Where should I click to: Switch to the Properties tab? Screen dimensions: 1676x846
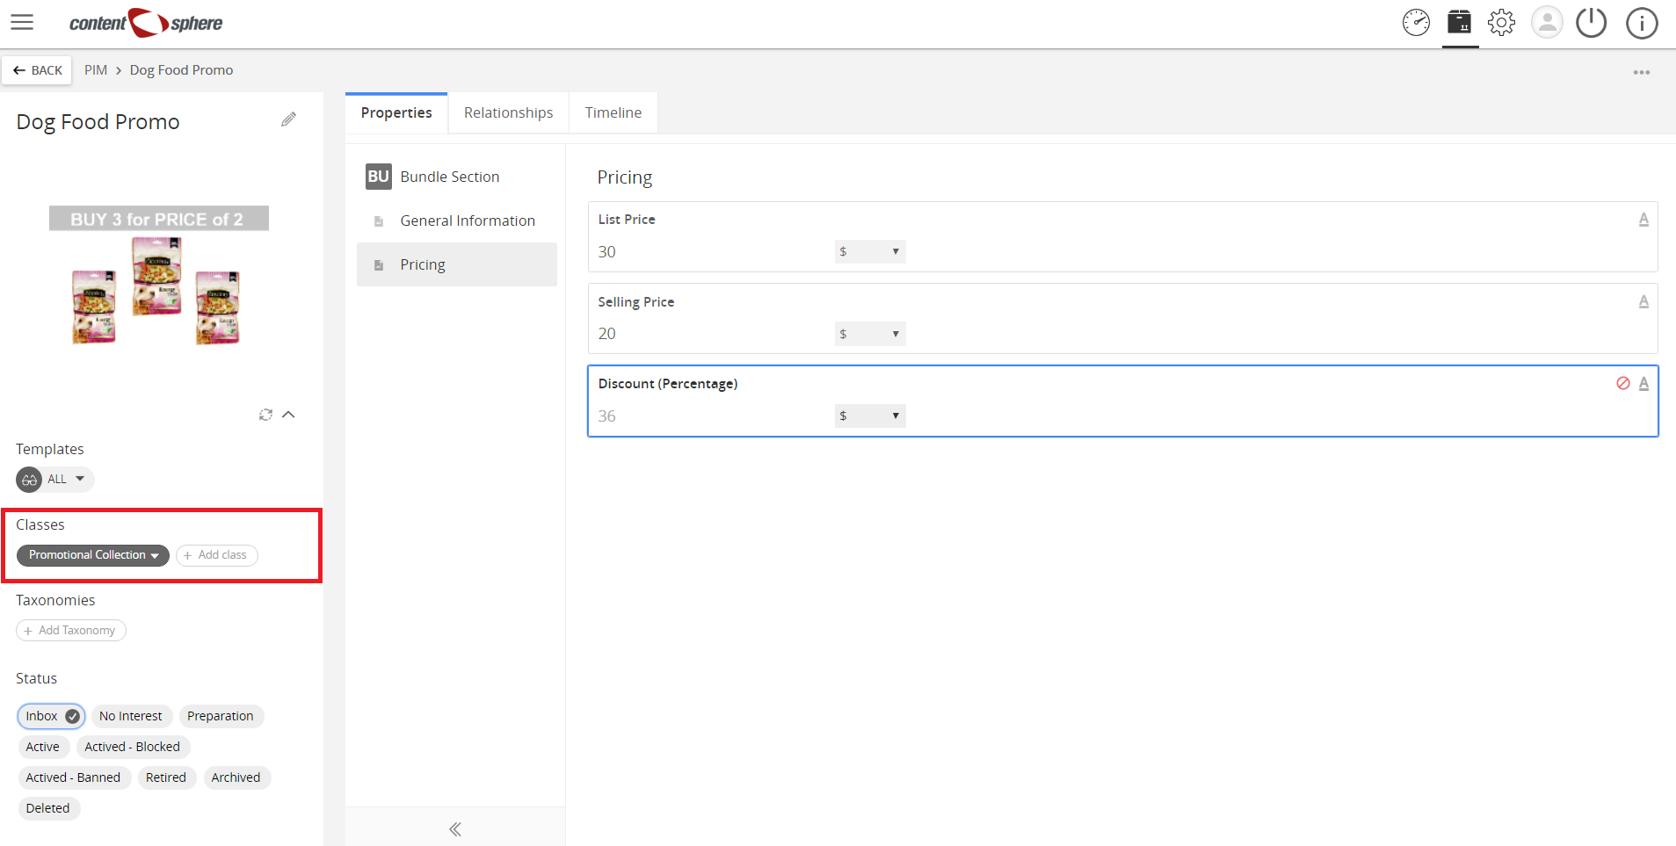[396, 112]
